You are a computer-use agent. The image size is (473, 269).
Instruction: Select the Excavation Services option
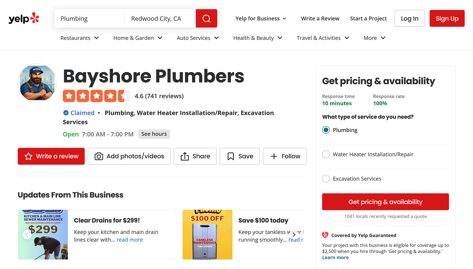tap(326, 178)
